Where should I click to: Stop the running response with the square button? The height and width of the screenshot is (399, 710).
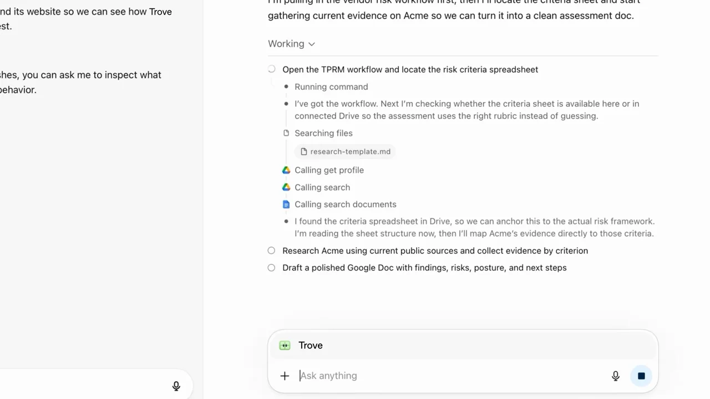[x=641, y=376]
